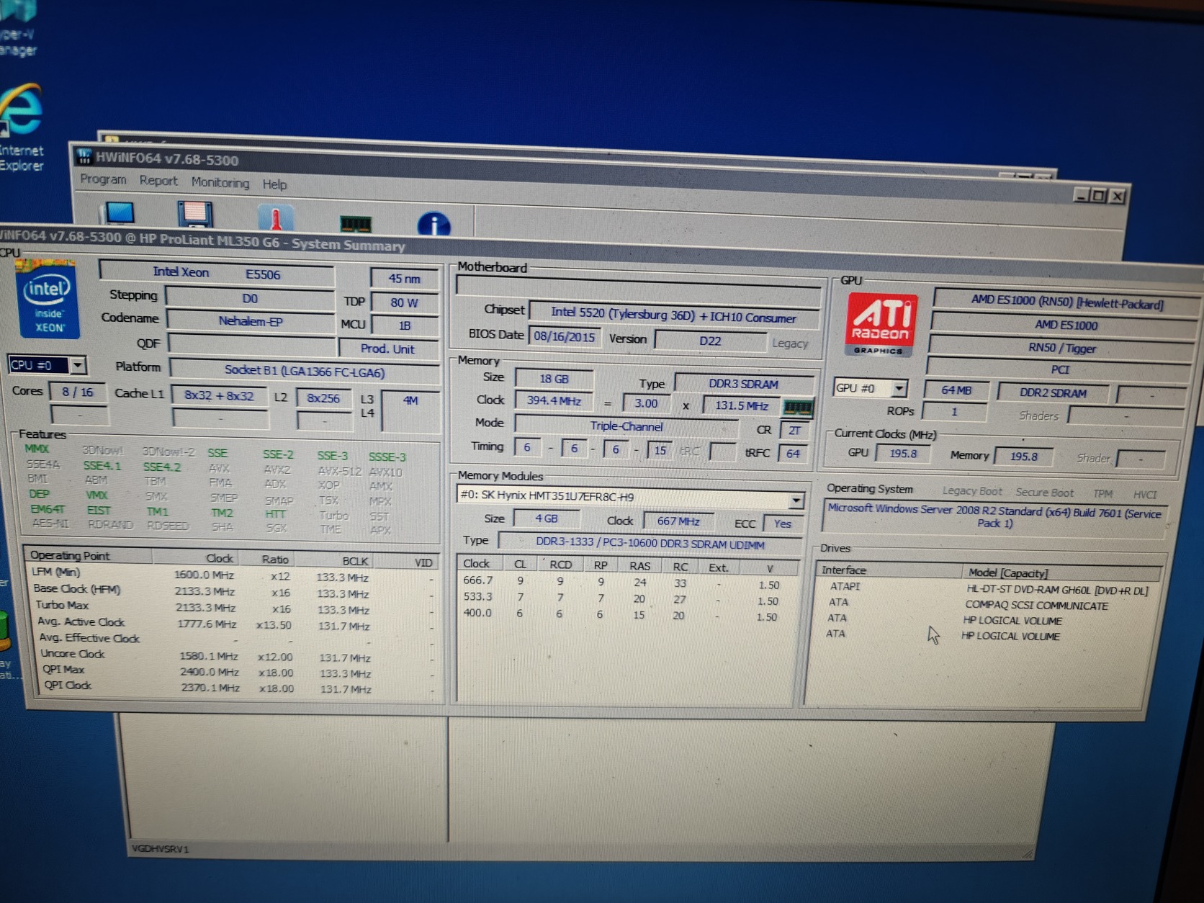
Task: Click the small memory module icon beside 131.5 MHz
Action: pyautogui.click(x=798, y=408)
